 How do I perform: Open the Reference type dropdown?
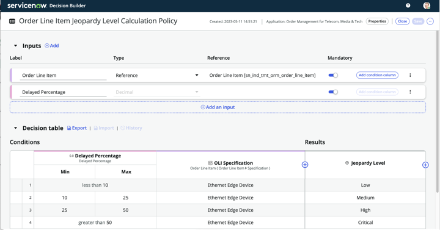coord(157,76)
